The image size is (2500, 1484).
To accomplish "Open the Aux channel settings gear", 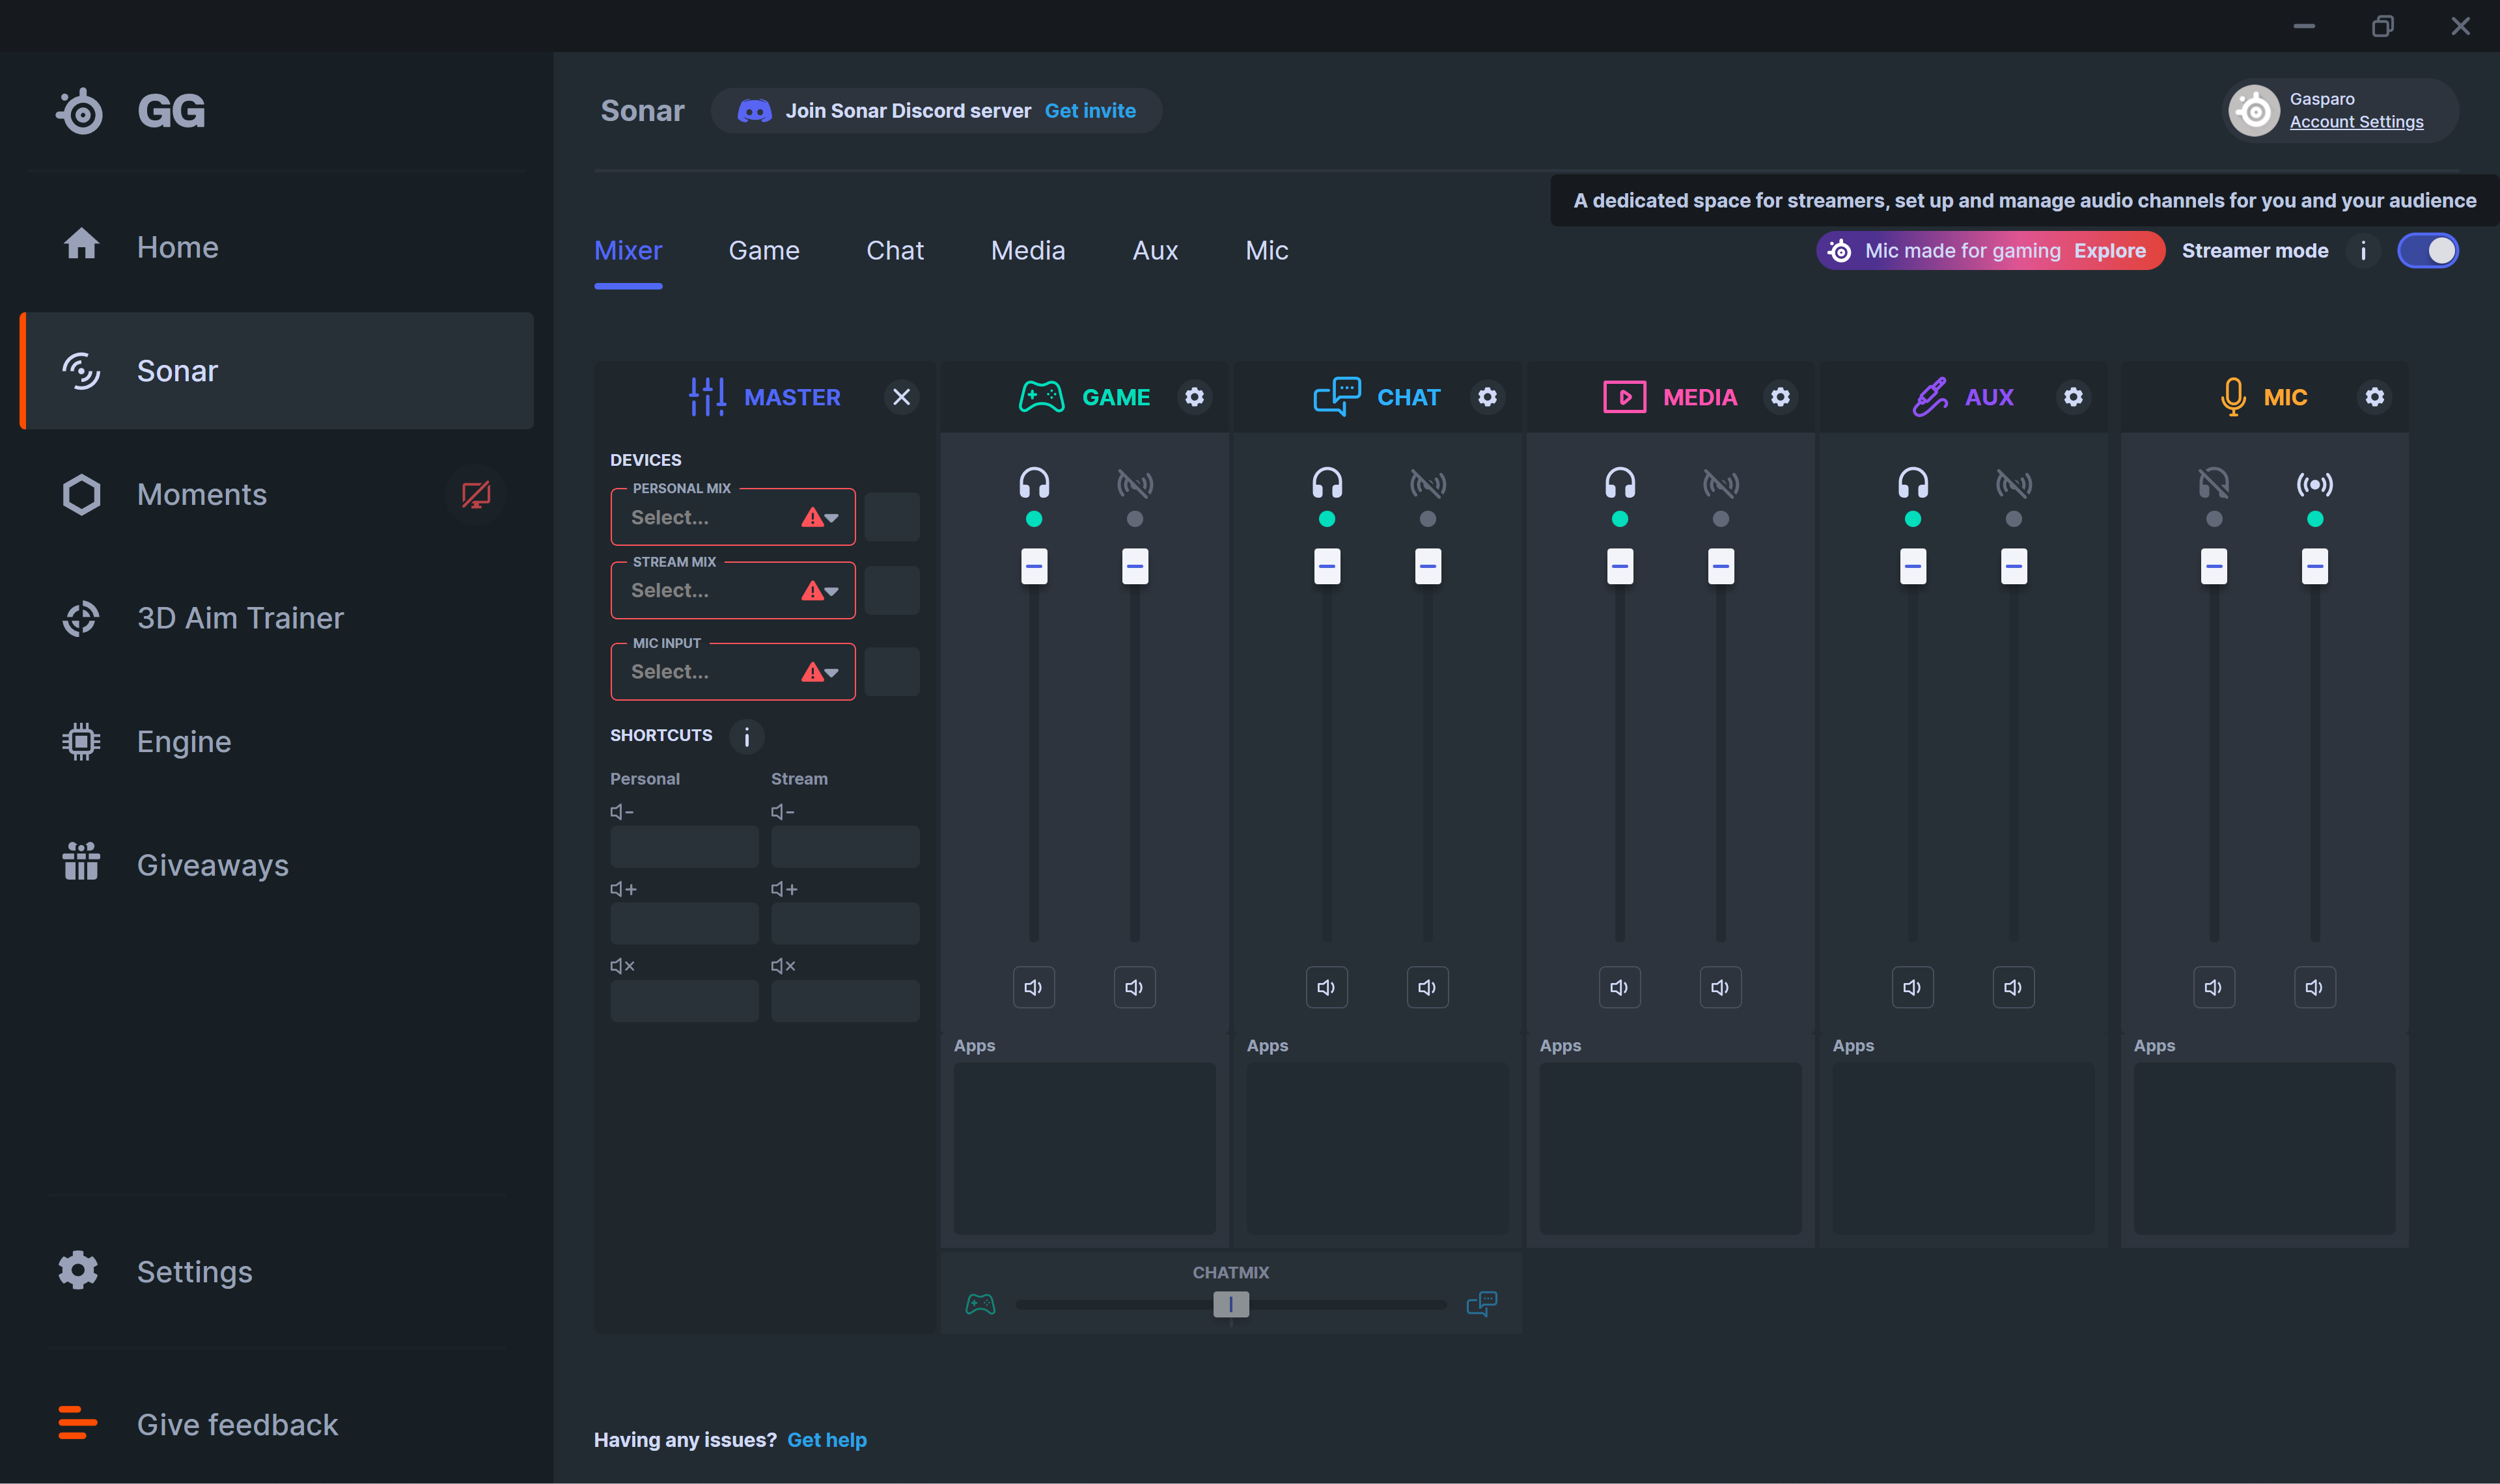I will [x=2074, y=397].
